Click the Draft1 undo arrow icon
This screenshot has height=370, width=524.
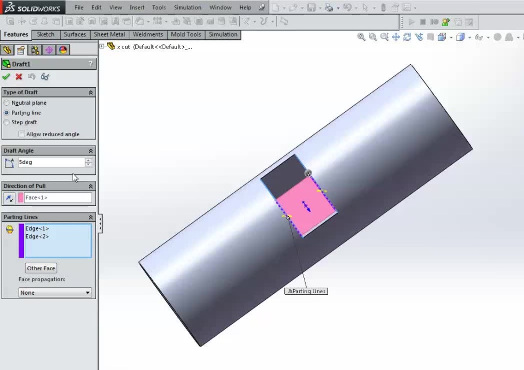tap(32, 77)
